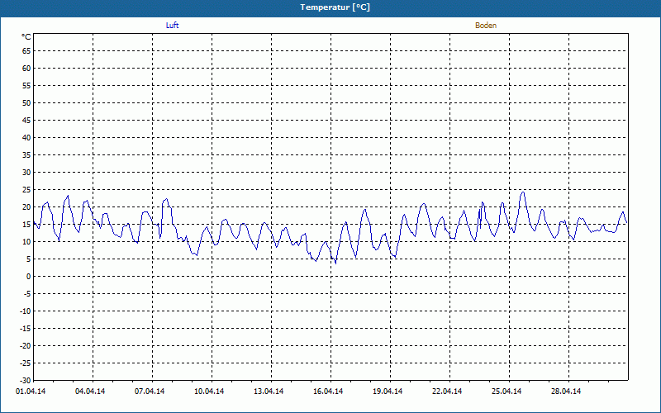Click the 01.04.14 date label
The width and height of the screenshot is (661, 413).
click(31, 391)
